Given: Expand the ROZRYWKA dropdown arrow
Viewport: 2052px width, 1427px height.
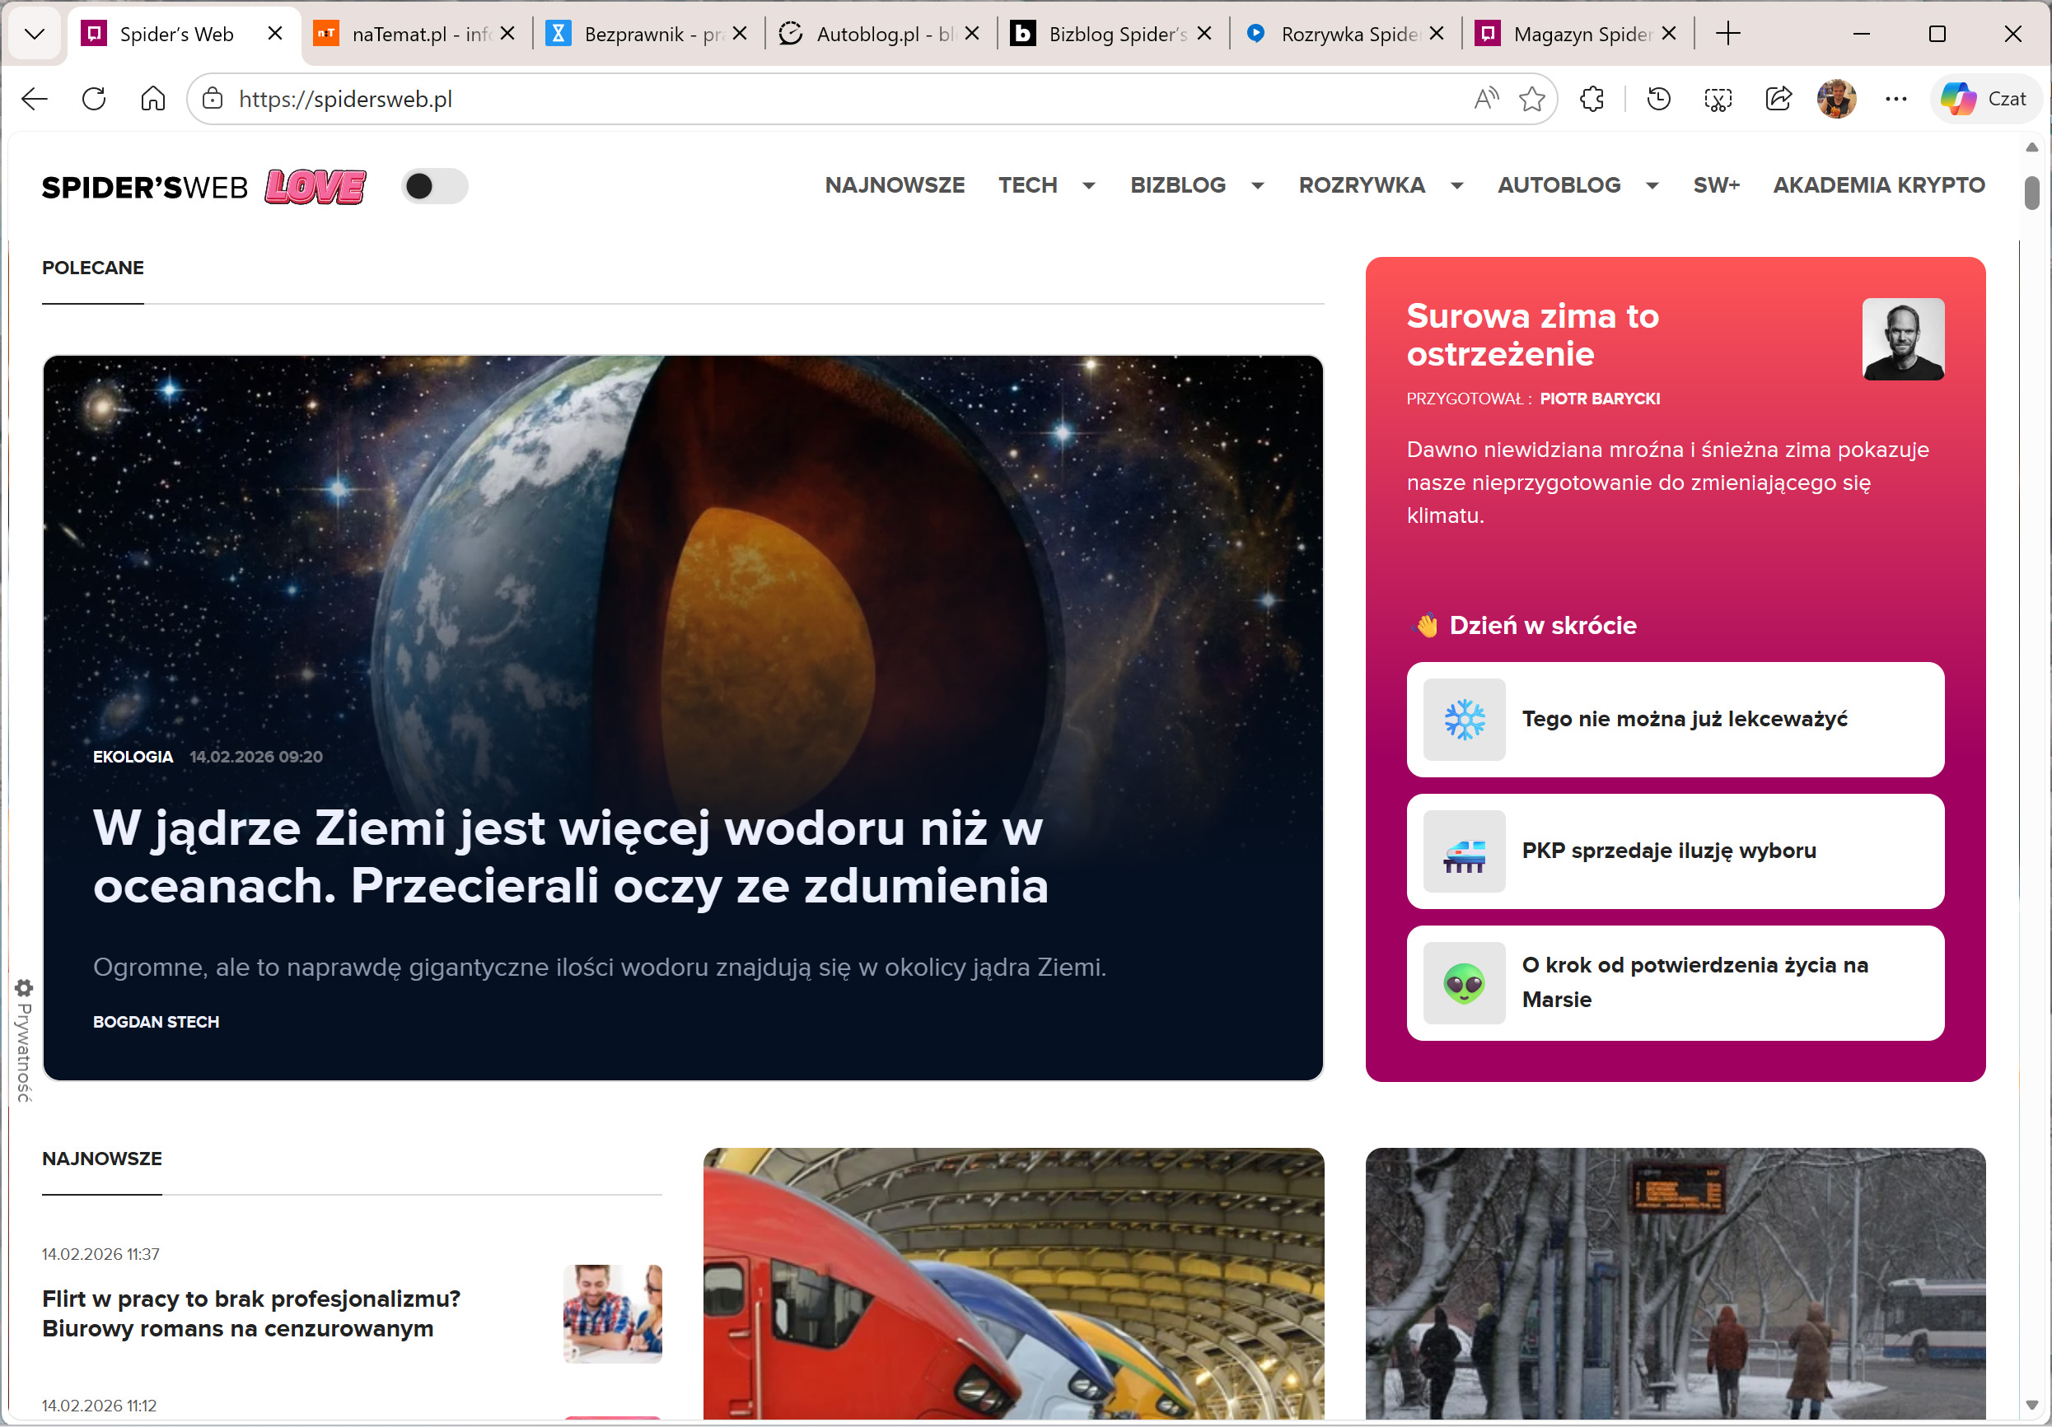Looking at the screenshot, I should [1456, 186].
